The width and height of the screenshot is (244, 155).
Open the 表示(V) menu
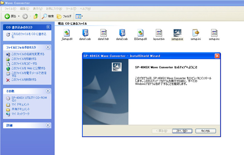(37, 9)
